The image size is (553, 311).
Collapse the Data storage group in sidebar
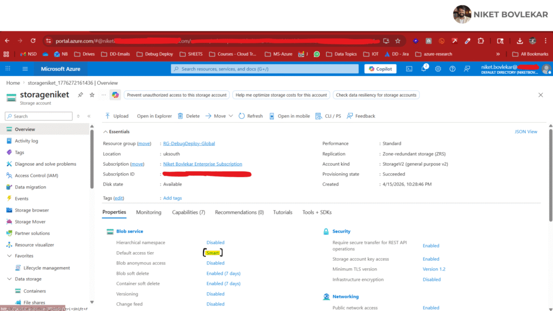9,279
